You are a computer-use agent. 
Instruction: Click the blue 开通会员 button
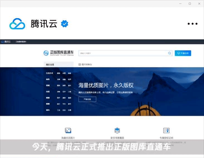pos(183,53)
